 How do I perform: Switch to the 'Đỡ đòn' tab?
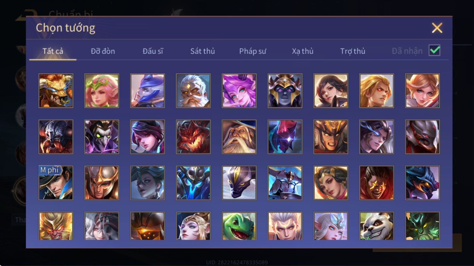pyautogui.click(x=103, y=51)
